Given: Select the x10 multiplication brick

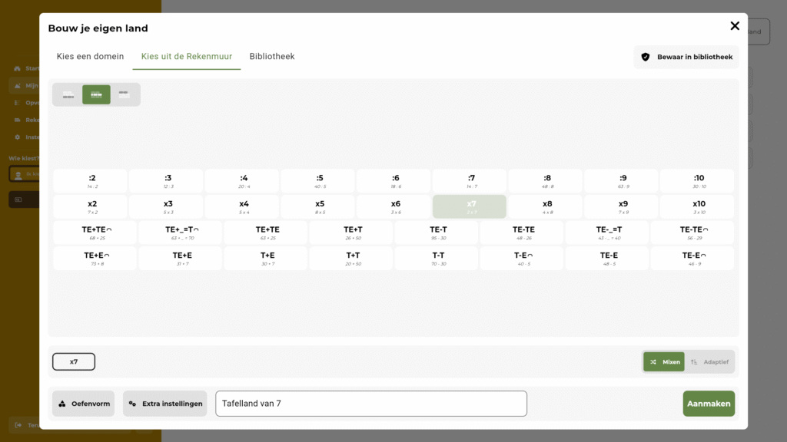Looking at the screenshot, I should 698,207.
